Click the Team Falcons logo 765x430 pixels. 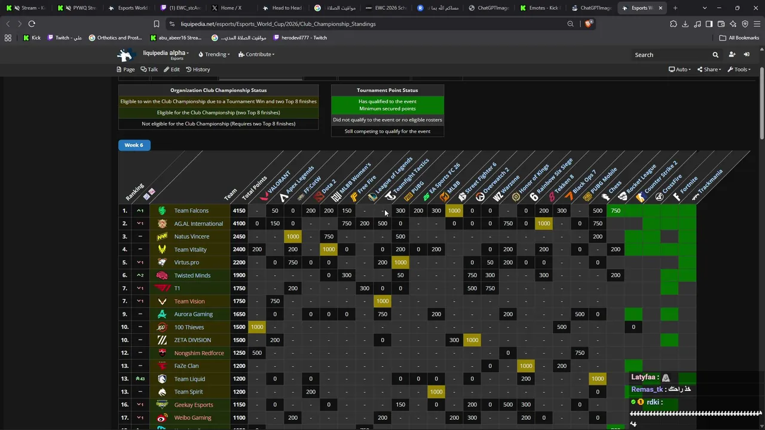162,211
